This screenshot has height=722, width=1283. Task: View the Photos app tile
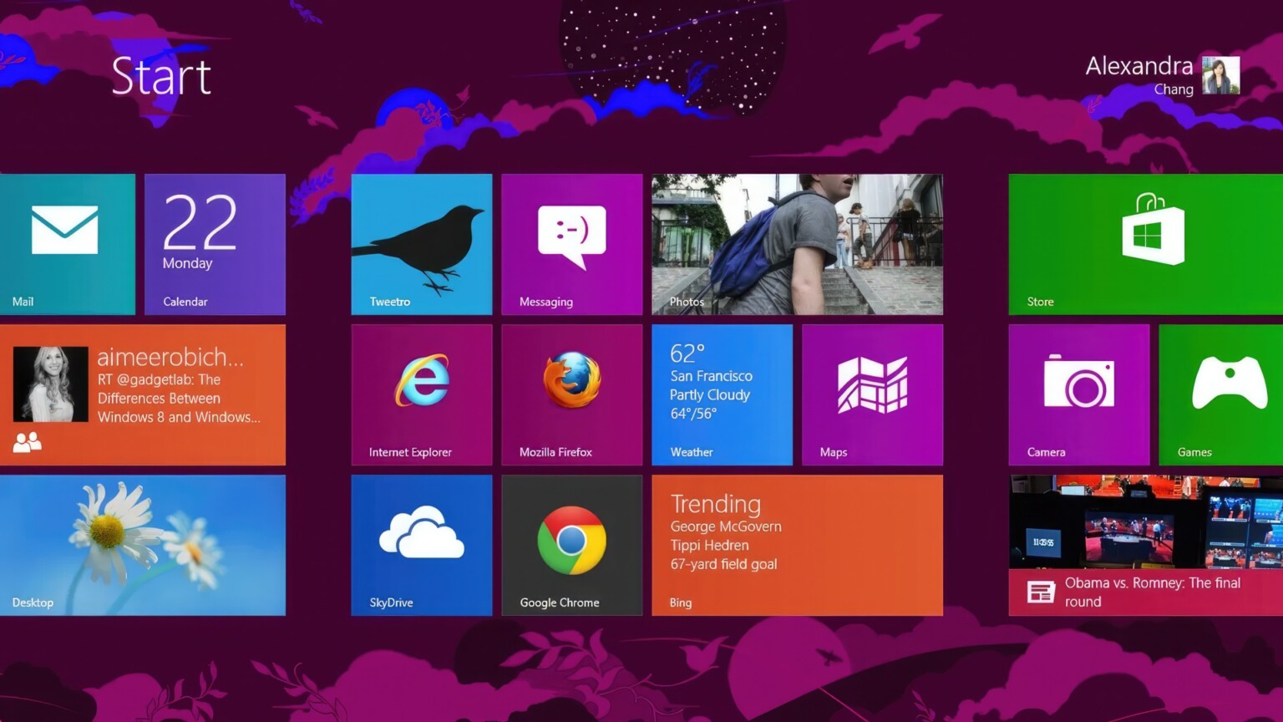[797, 242]
